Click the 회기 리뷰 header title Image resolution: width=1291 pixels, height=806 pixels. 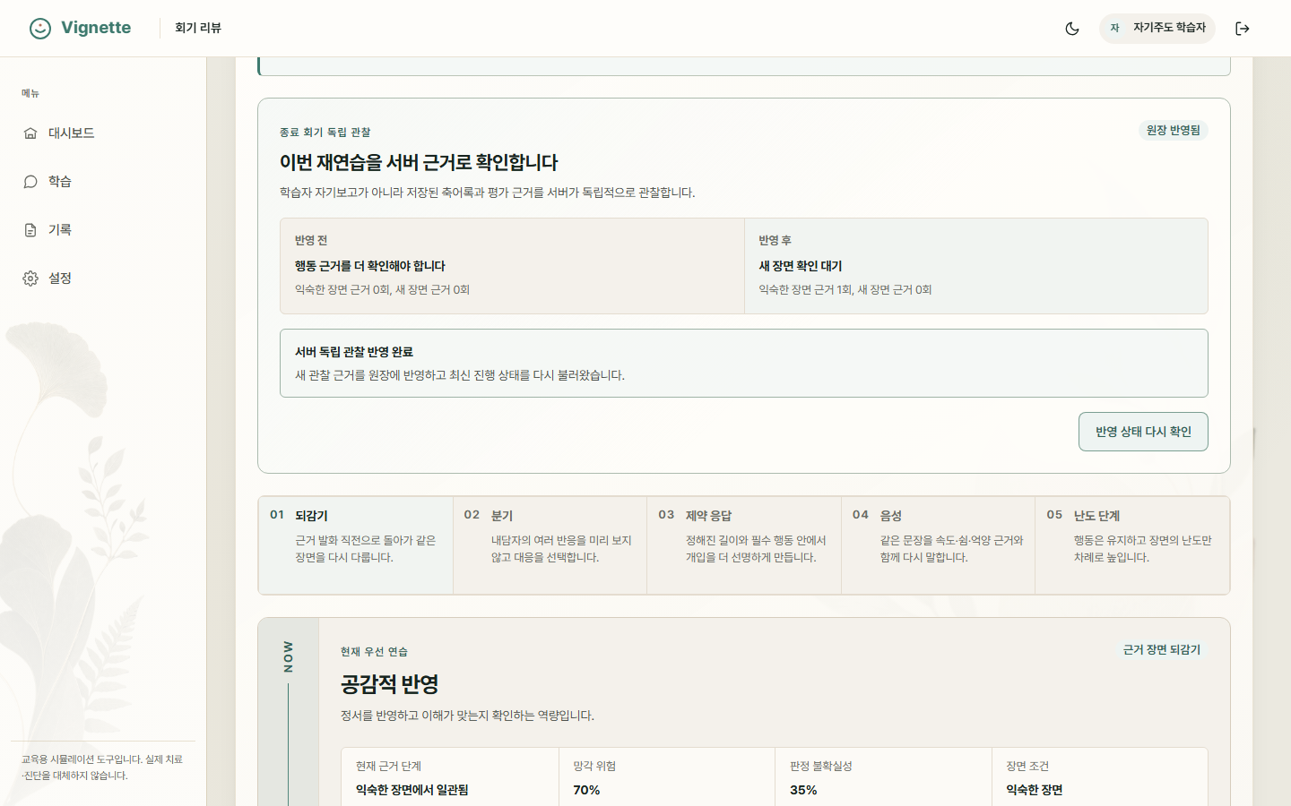click(x=198, y=29)
